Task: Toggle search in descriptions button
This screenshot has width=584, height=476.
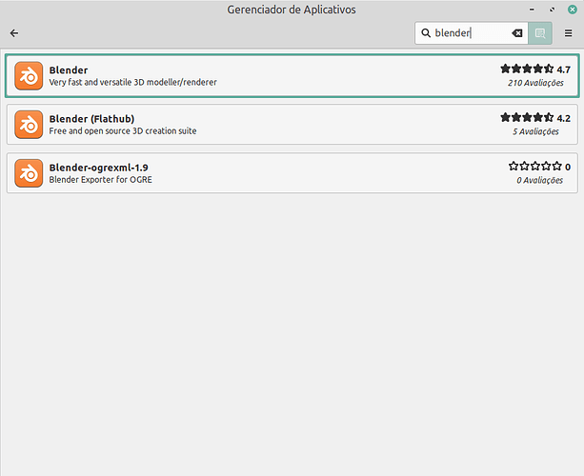Action: pyautogui.click(x=540, y=33)
